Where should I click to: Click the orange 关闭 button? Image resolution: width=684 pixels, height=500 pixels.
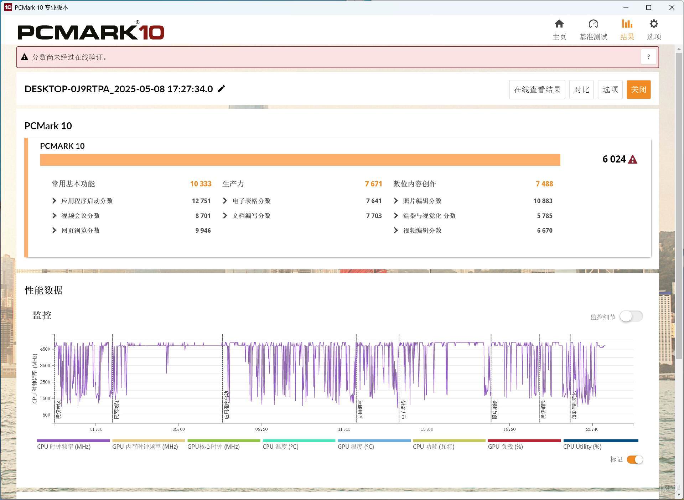(638, 89)
